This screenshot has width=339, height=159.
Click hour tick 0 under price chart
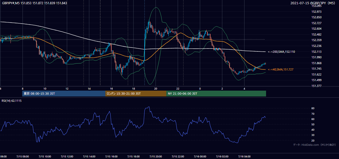(200, 89)
